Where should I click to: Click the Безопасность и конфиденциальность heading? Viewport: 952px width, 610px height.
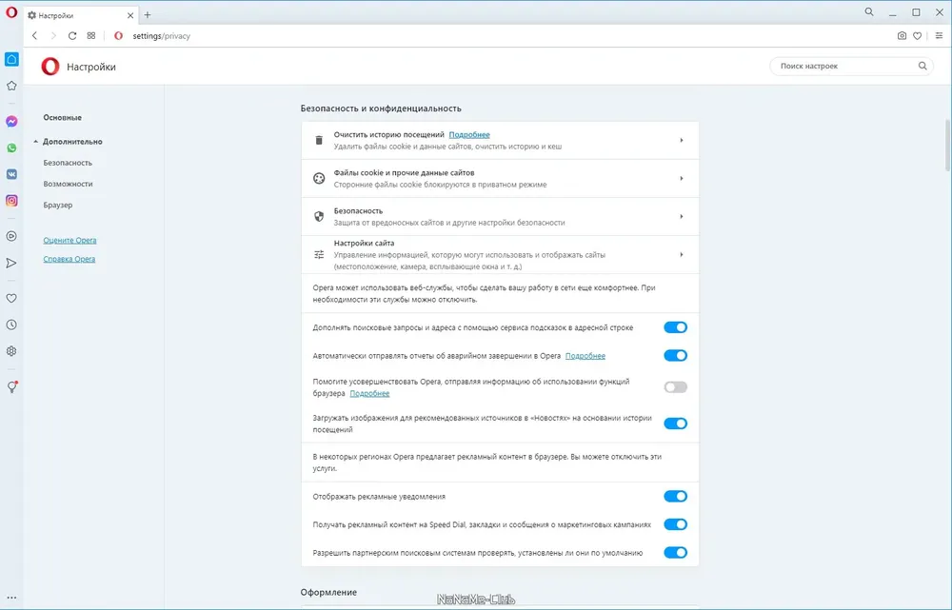[381, 108]
